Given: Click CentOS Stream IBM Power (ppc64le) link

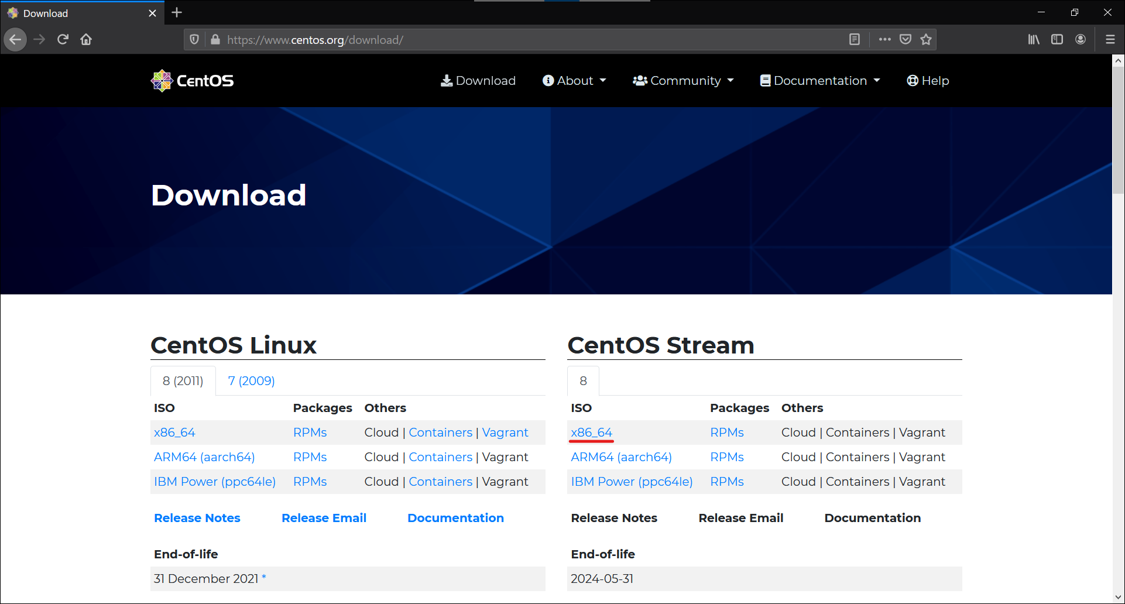Looking at the screenshot, I should coord(632,482).
